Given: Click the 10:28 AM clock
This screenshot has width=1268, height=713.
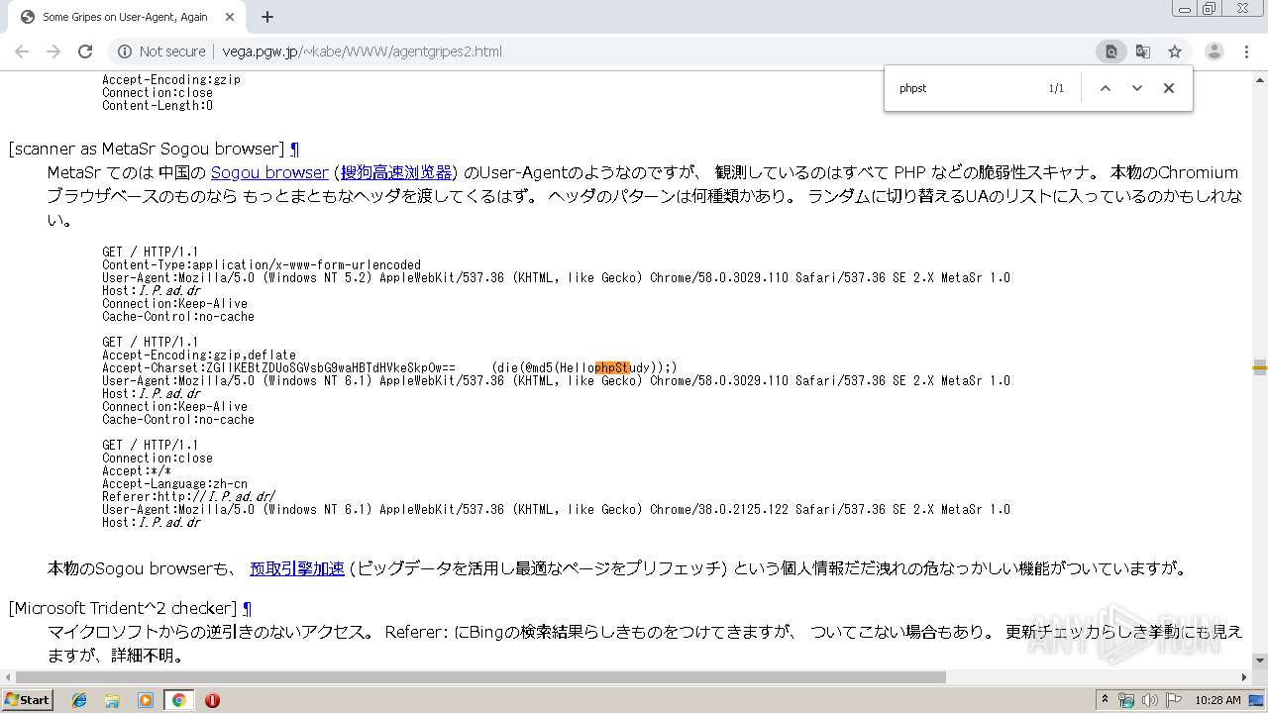Looking at the screenshot, I should point(1217,700).
